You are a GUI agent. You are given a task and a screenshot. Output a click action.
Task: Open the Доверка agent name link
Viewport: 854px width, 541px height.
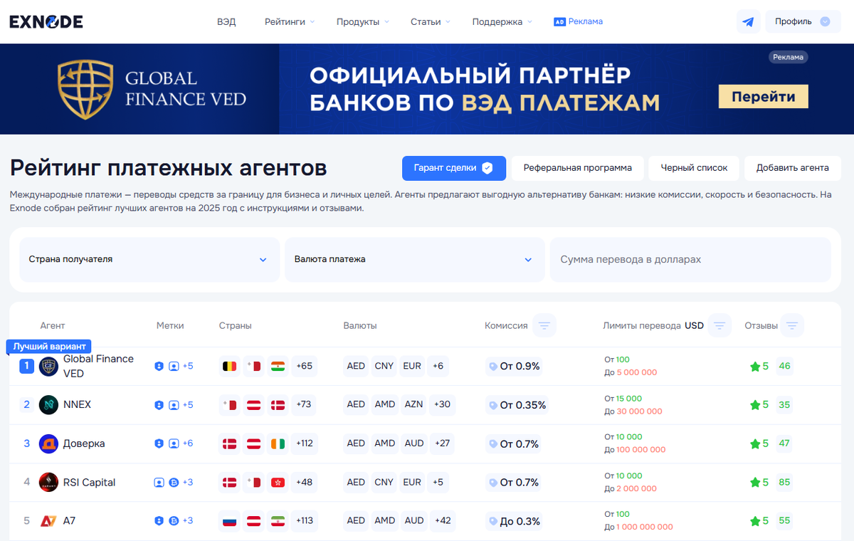click(84, 443)
